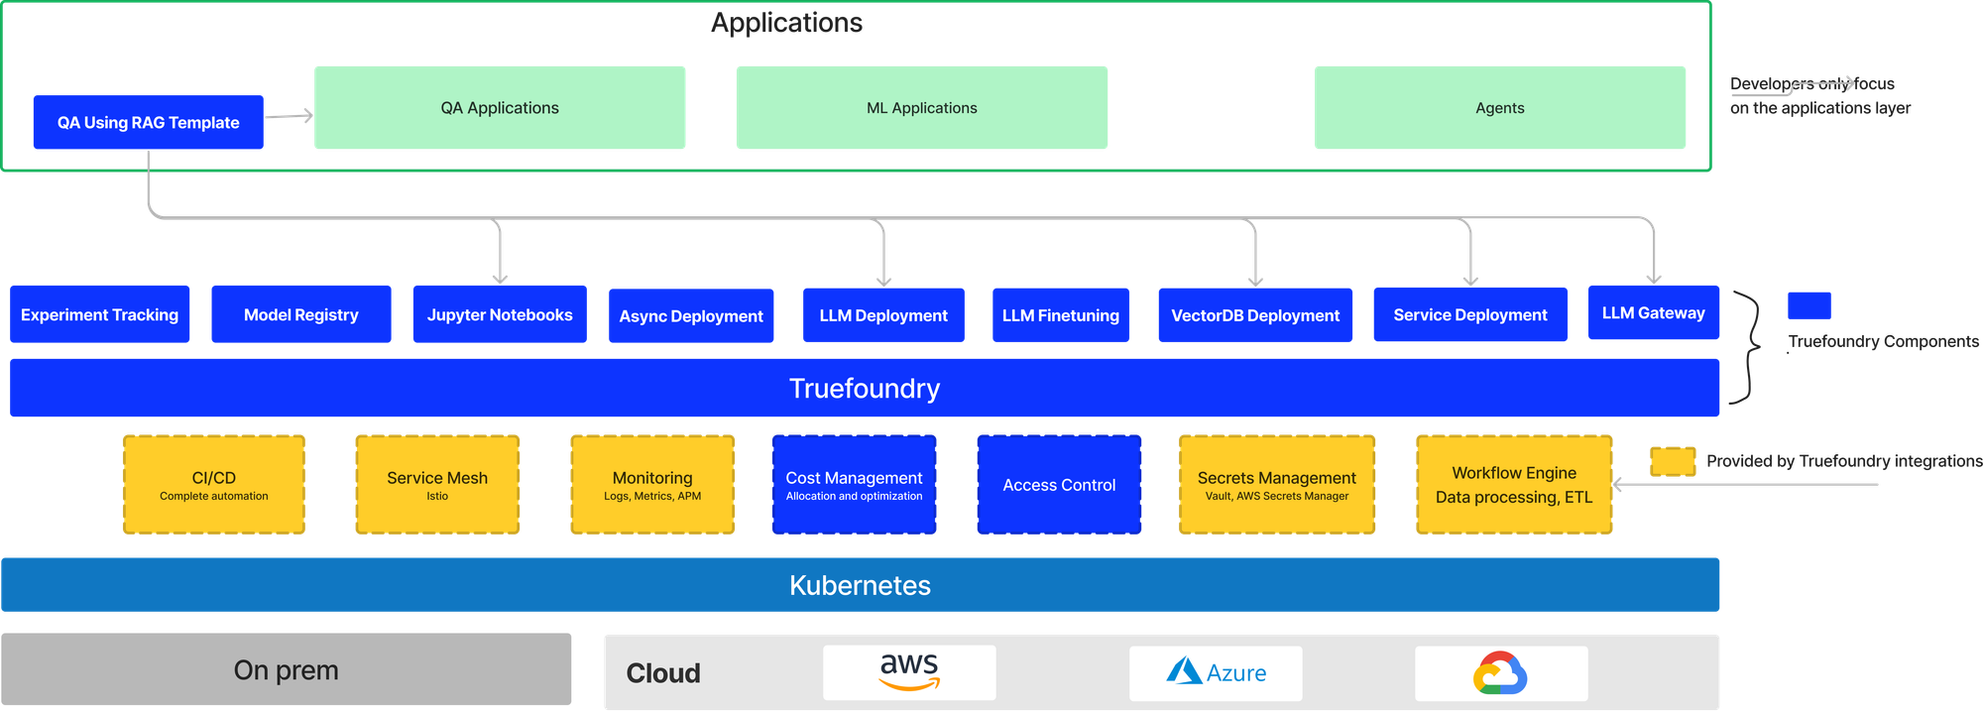
Task: Click the On prem infrastructure block
Action: click(287, 670)
